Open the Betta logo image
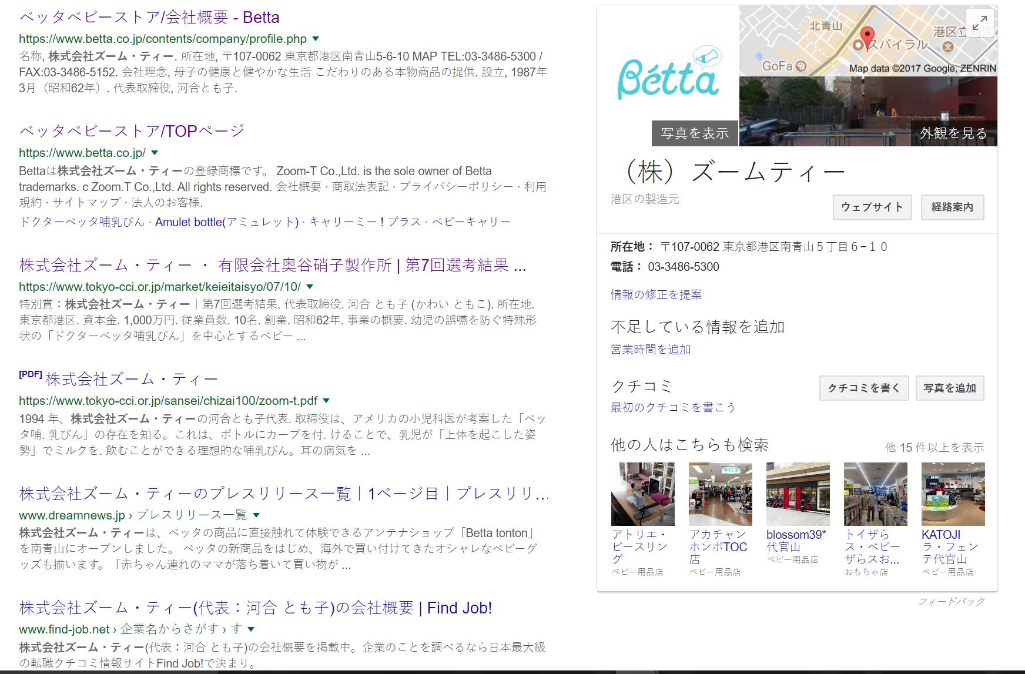1025x674 pixels. tap(669, 73)
